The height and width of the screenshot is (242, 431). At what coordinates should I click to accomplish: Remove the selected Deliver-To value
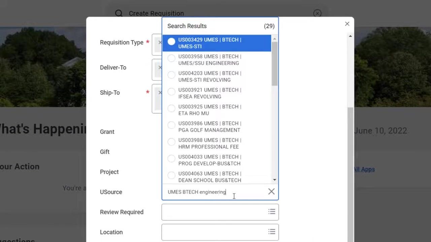[x=160, y=67]
